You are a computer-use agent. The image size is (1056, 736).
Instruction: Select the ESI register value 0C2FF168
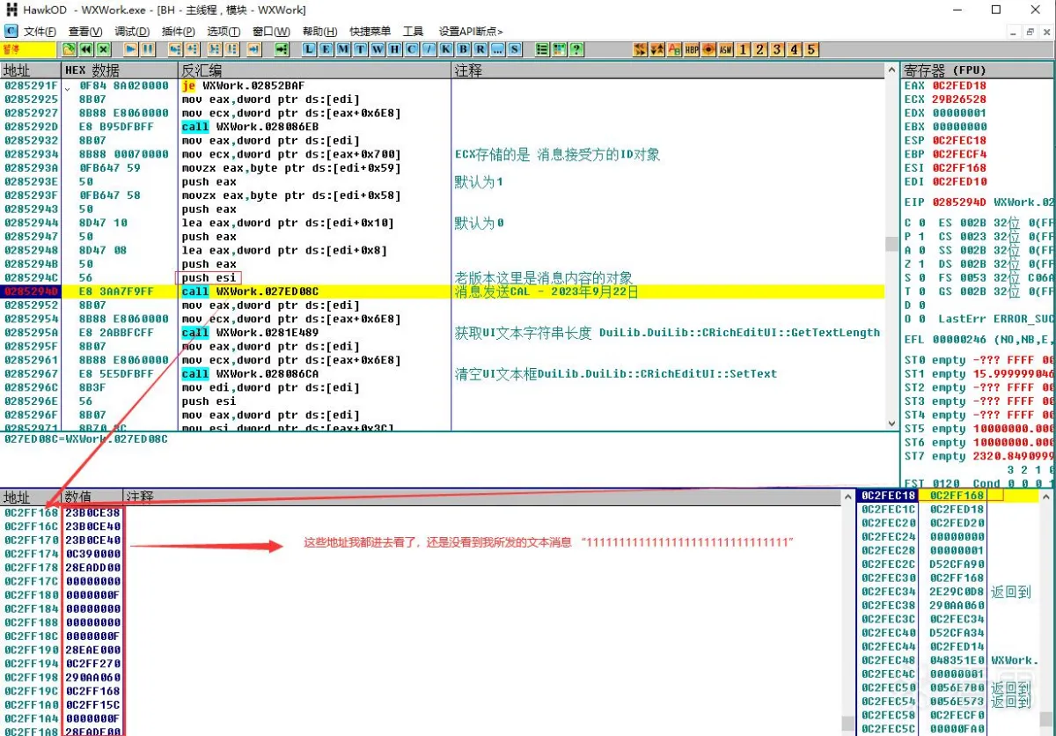(959, 168)
